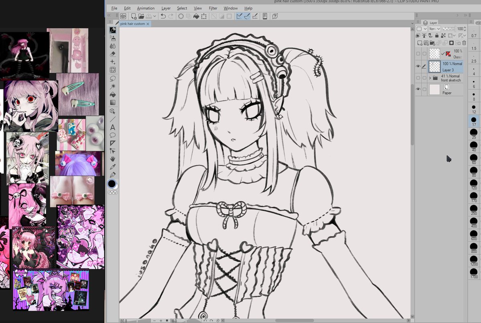Toggle Snap to Grid
This screenshot has height=323, width=481.
tap(255, 16)
